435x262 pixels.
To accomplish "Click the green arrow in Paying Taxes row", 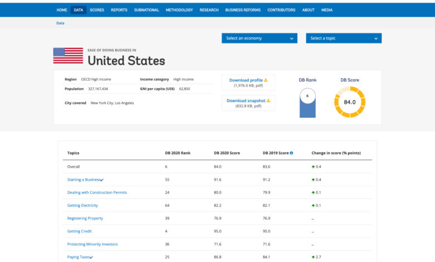I will pyautogui.click(x=313, y=257).
